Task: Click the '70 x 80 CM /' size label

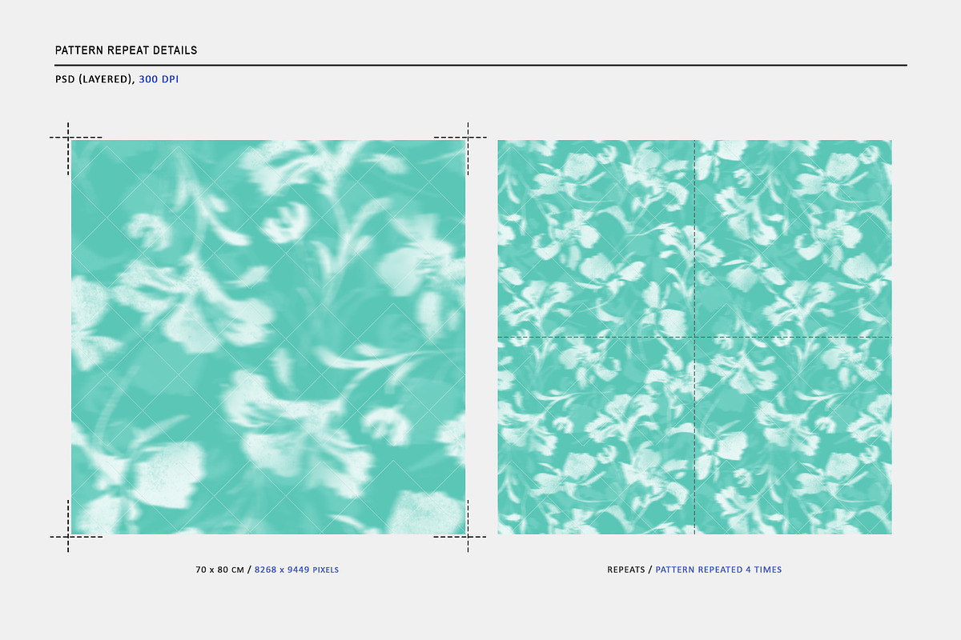Action: [x=223, y=570]
